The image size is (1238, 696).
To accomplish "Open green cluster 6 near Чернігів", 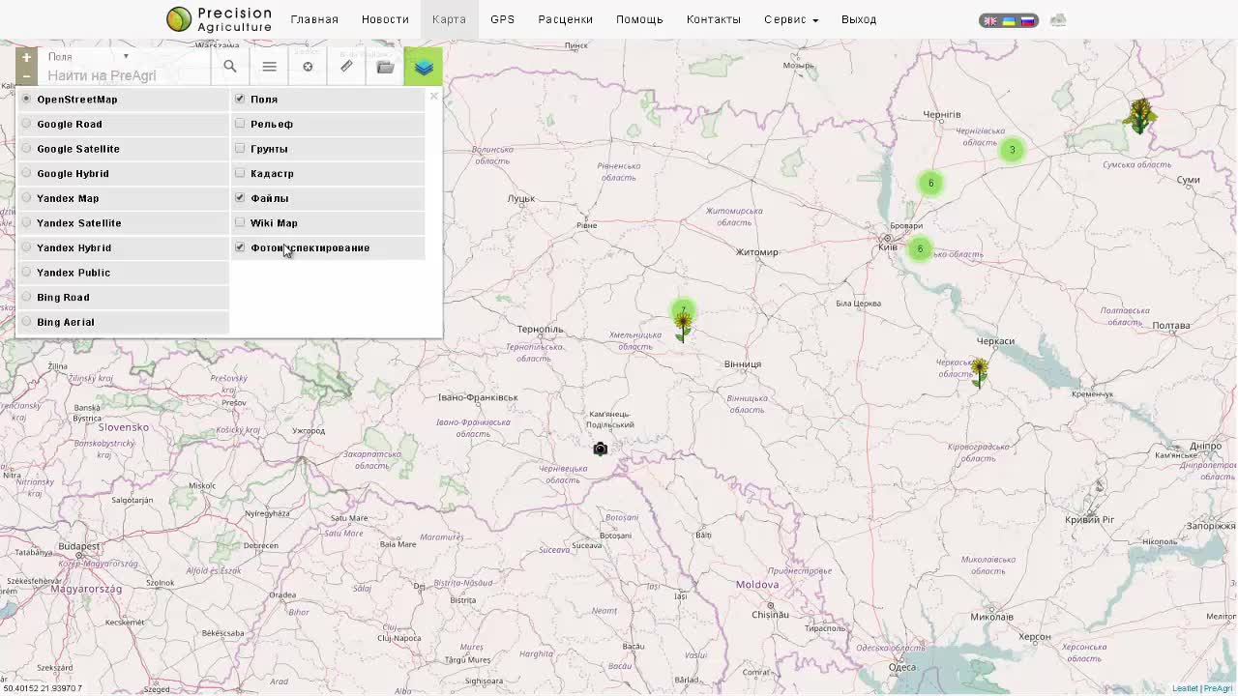I will (930, 184).
